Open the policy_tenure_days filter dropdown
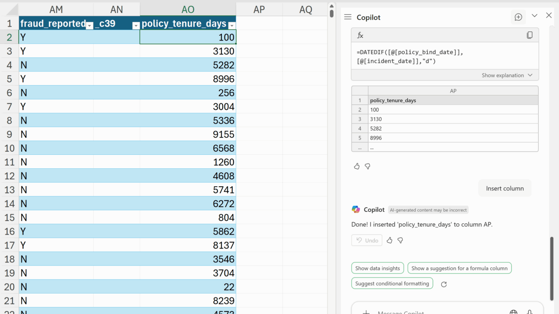The width and height of the screenshot is (559, 314). pos(232,25)
